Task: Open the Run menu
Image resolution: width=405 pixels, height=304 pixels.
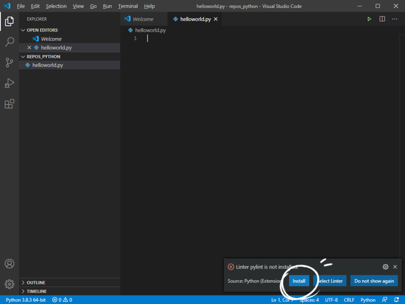Action: (x=107, y=6)
